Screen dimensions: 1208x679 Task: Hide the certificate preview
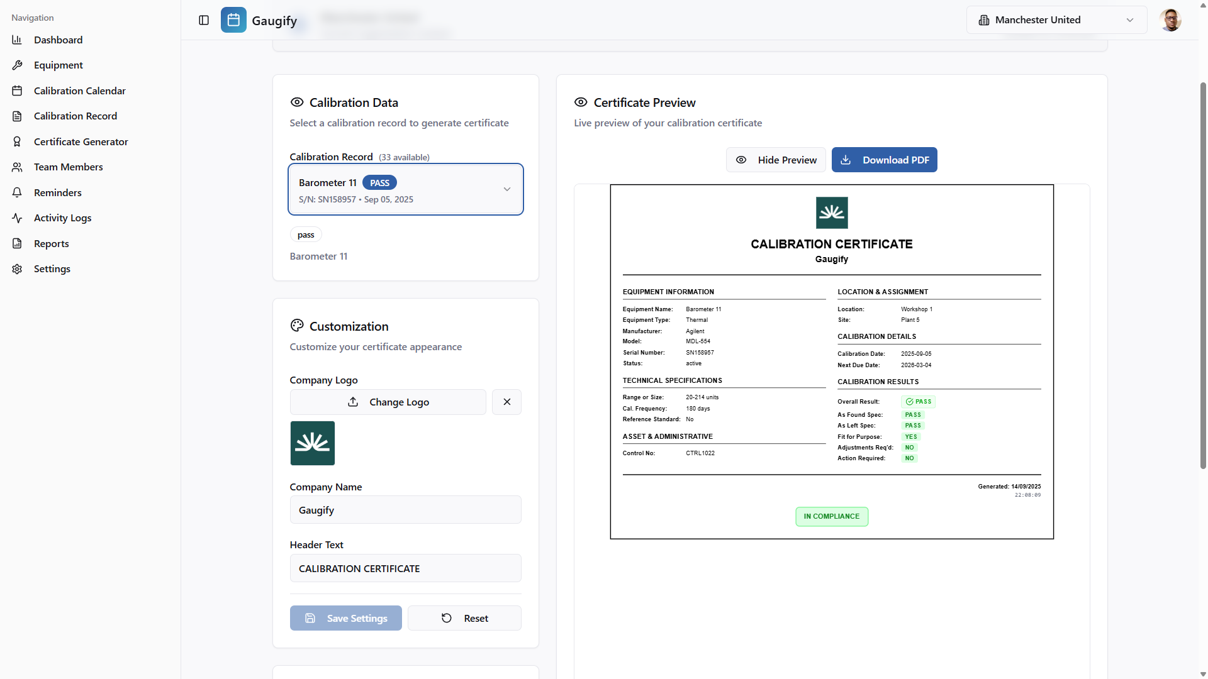[x=776, y=160]
